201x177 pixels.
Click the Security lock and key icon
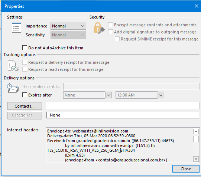(99, 28)
